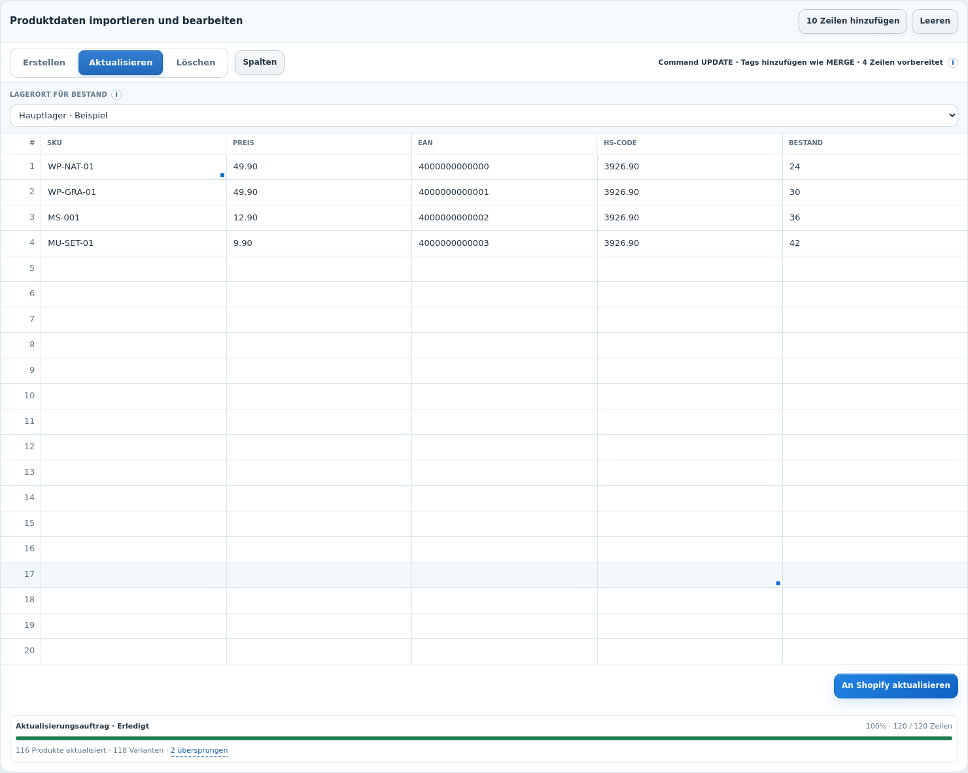
Task: Select SKU cell MU-SET-01
Action: [133, 243]
